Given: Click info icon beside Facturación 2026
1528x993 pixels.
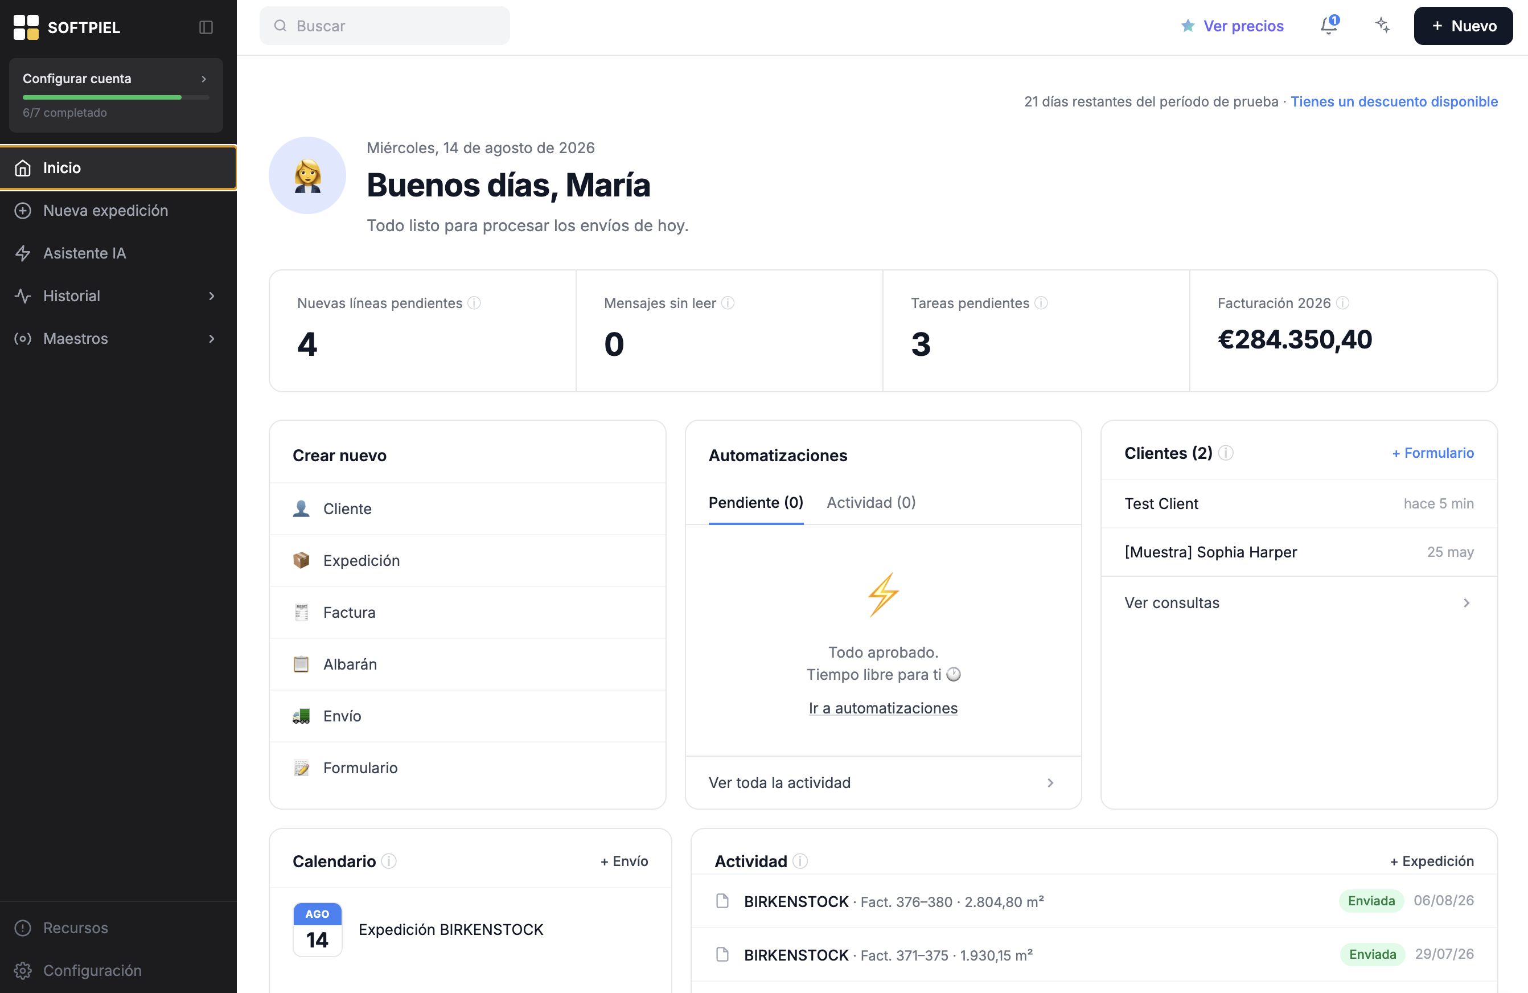Looking at the screenshot, I should click(x=1342, y=302).
